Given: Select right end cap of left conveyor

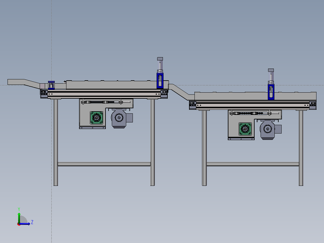Looking at the screenshot, I should point(164,94).
